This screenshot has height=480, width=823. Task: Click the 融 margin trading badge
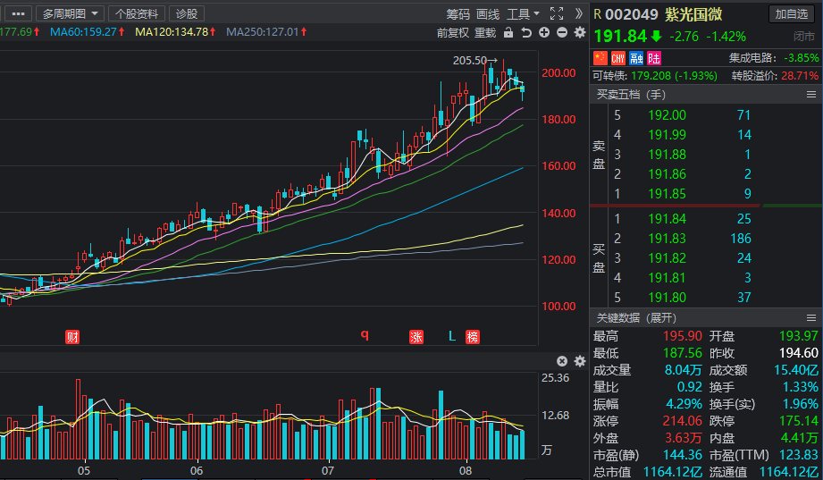tap(636, 58)
